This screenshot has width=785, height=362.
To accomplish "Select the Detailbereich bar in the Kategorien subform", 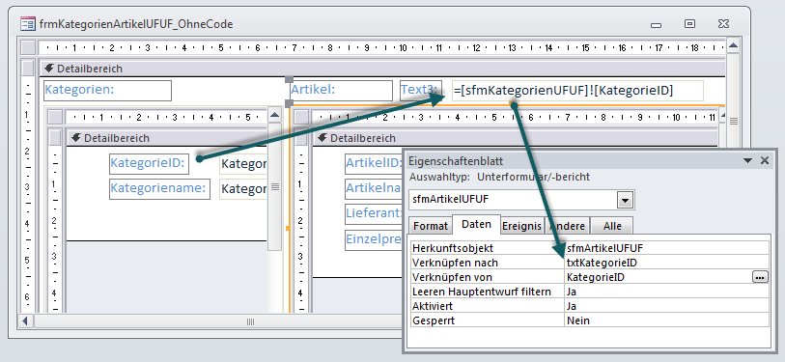I will pos(167,138).
